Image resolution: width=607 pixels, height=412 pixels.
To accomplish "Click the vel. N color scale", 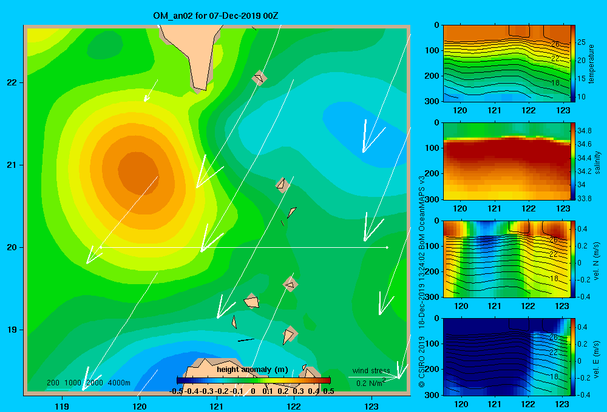I will point(573,259).
